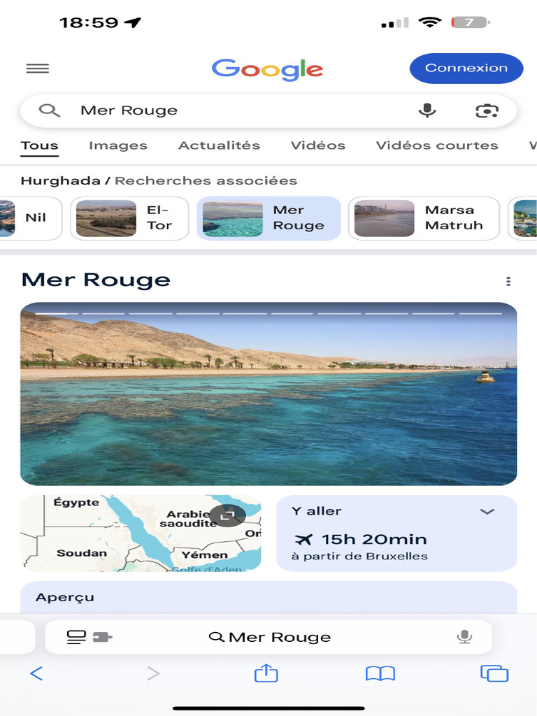Screen dimensions: 537x716
Task: Tap microphone in Safari address bar
Action: (x=464, y=636)
